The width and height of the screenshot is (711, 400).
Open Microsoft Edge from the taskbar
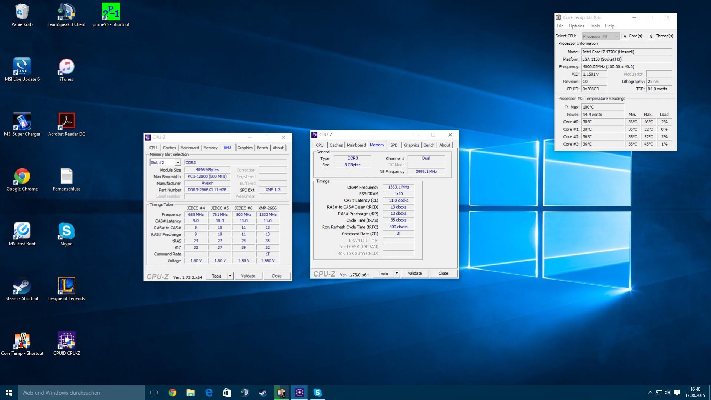coord(209,393)
